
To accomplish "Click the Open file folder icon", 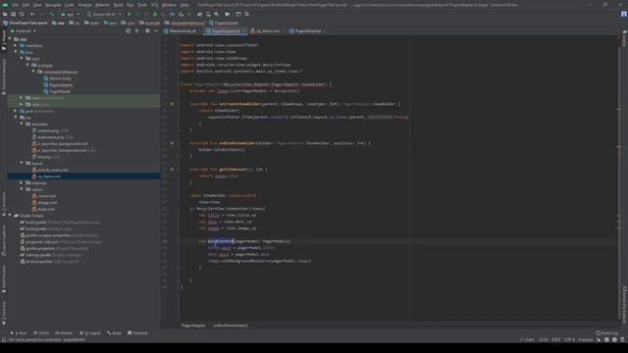I will pos(5,14).
